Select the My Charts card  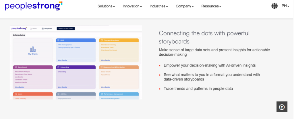33,50
